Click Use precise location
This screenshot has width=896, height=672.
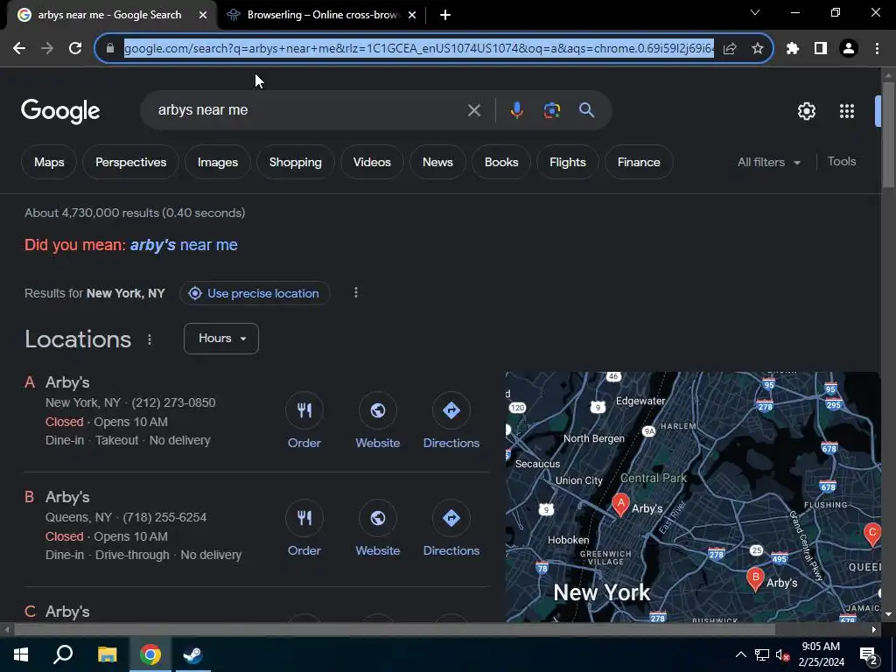click(x=255, y=293)
